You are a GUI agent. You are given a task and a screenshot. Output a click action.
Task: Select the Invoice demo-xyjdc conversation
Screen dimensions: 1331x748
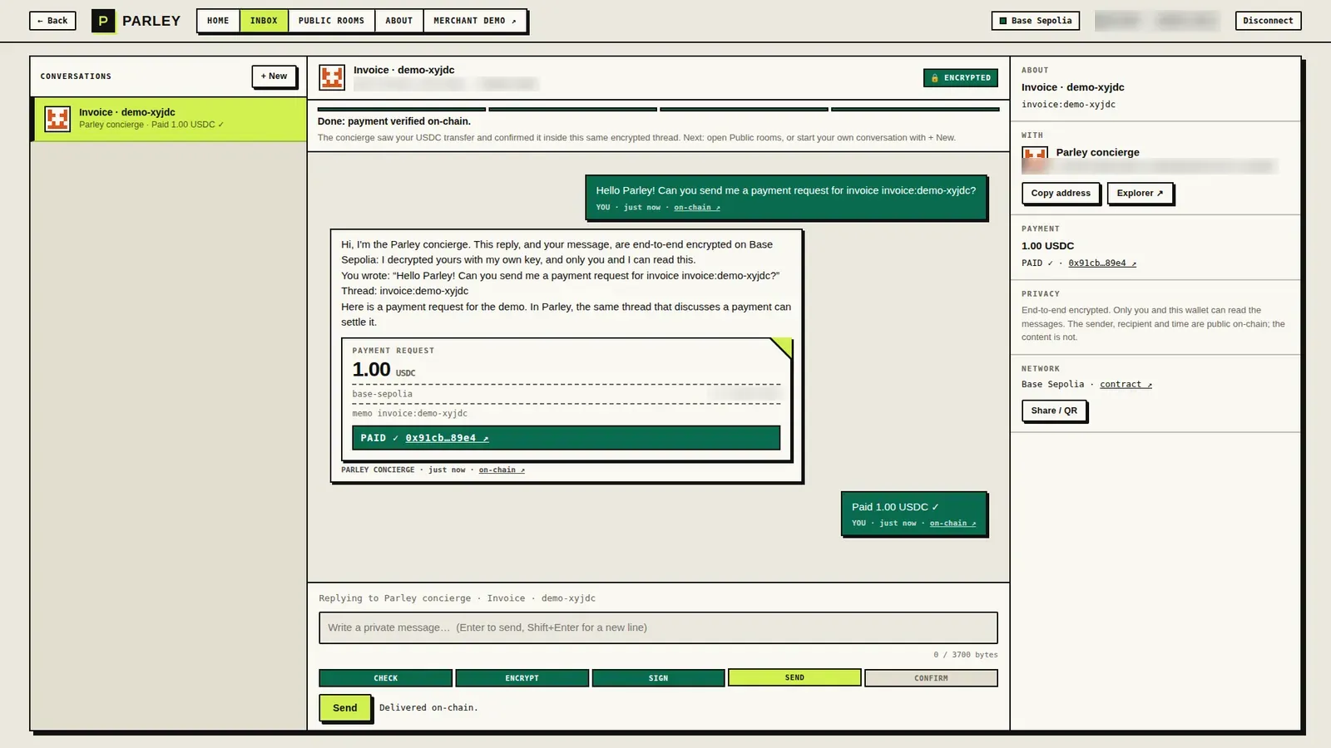click(x=169, y=119)
